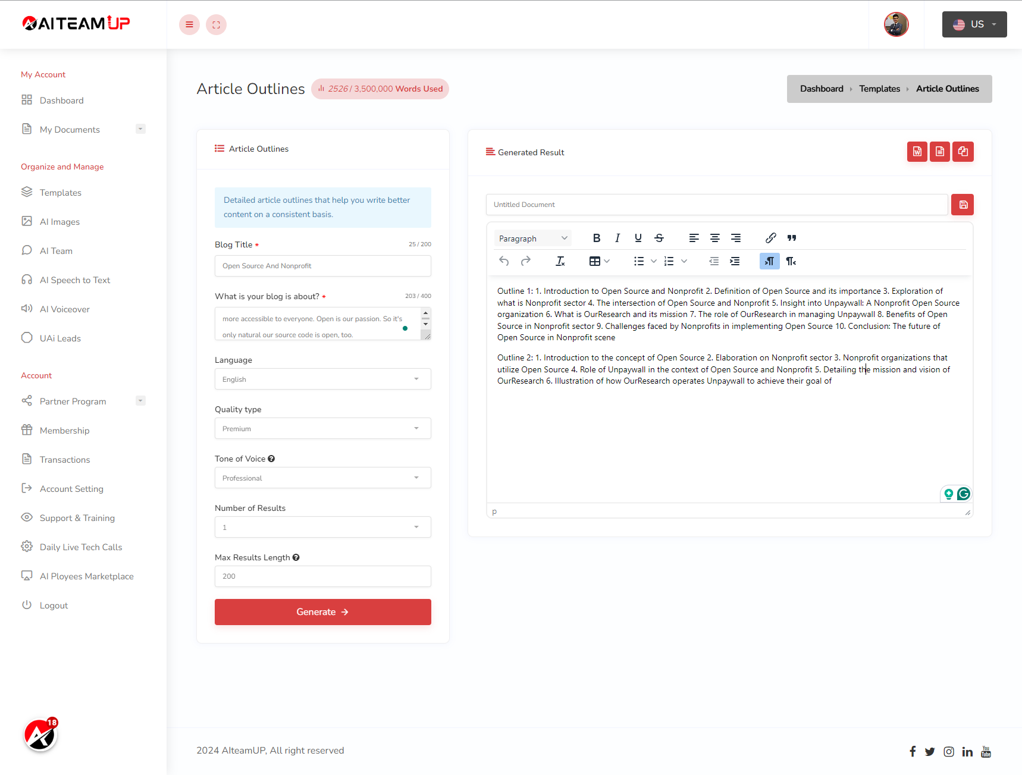Click the Blog Title input field

pyautogui.click(x=323, y=266)
